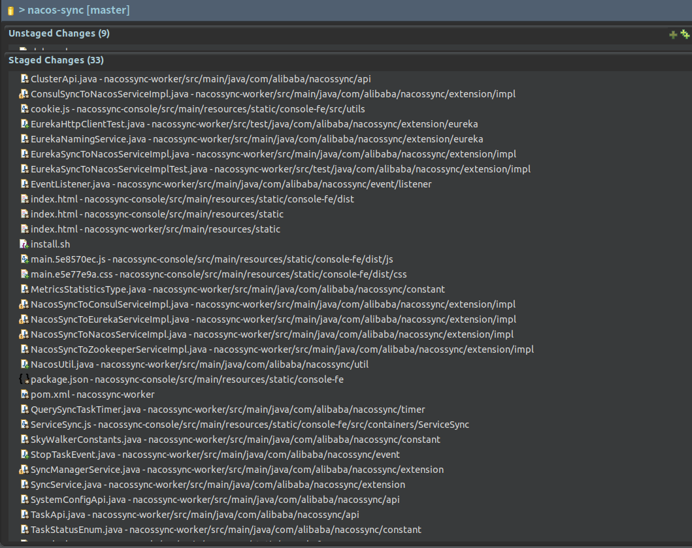Select the StopTaskEvent.java file name
Image resolution: width=692 pixels, height=548 pixels.
tap(73, 455)
